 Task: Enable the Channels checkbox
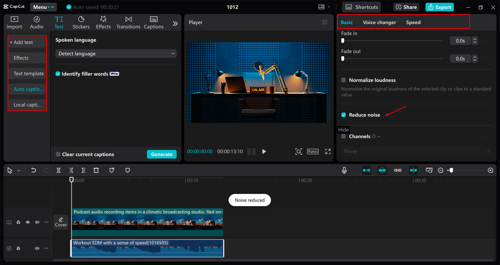[x=344, y=136]
